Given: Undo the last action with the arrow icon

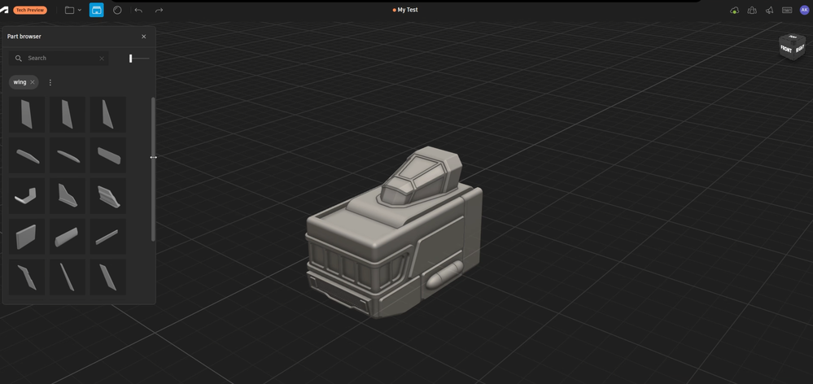Looking at the screenshot, I should 138,10.
